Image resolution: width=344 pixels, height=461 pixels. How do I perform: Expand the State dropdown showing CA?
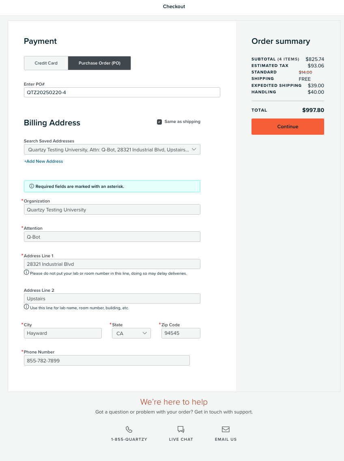131,333
